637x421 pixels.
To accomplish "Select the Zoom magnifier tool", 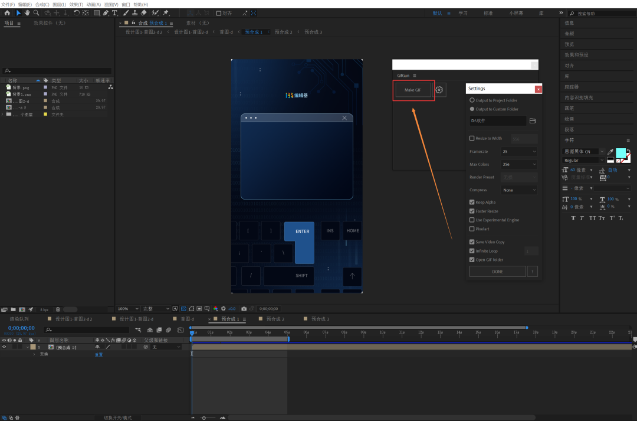I will pos(37,12).
